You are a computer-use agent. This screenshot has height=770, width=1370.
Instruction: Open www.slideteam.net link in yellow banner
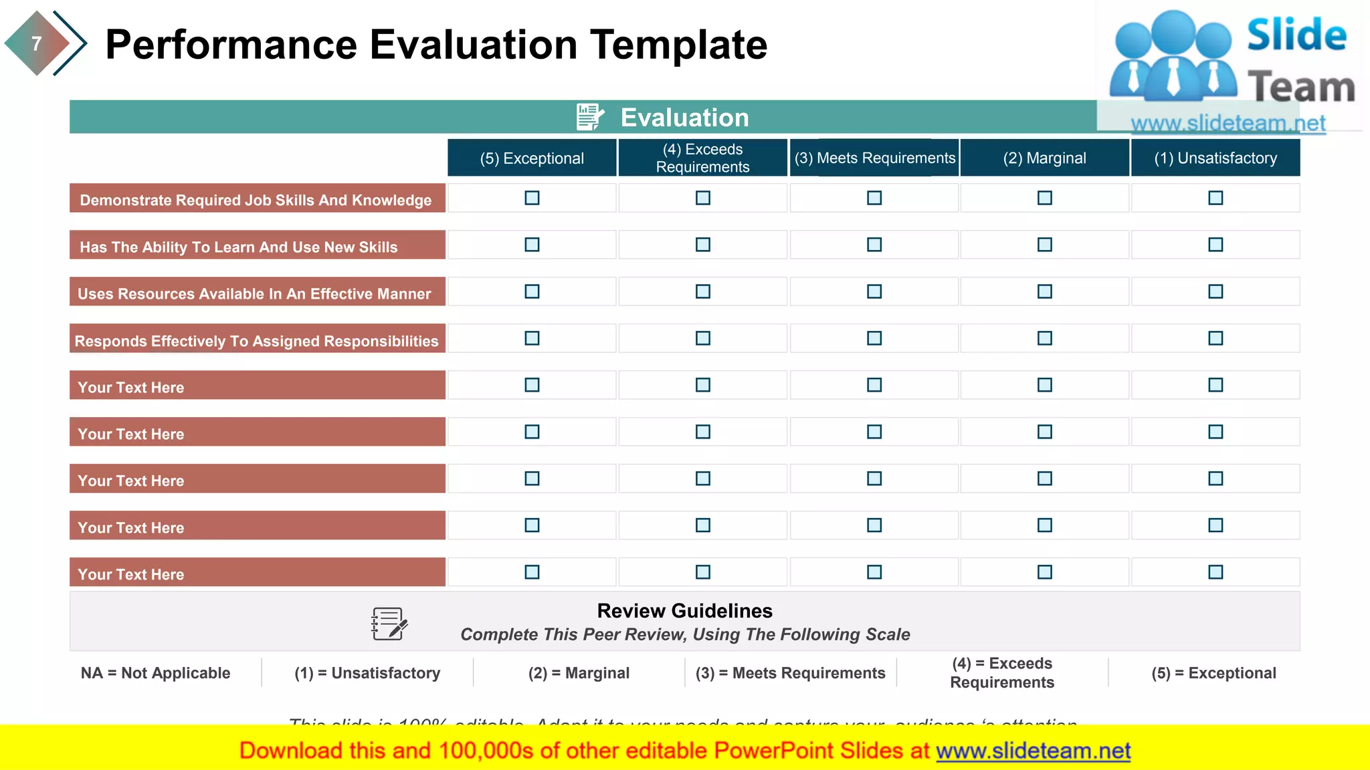pos(1034,751)
